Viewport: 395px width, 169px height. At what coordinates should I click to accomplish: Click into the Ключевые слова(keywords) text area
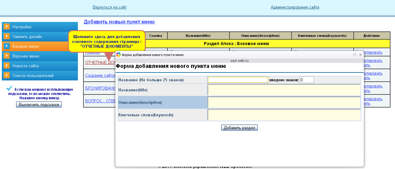coord(284,115)
